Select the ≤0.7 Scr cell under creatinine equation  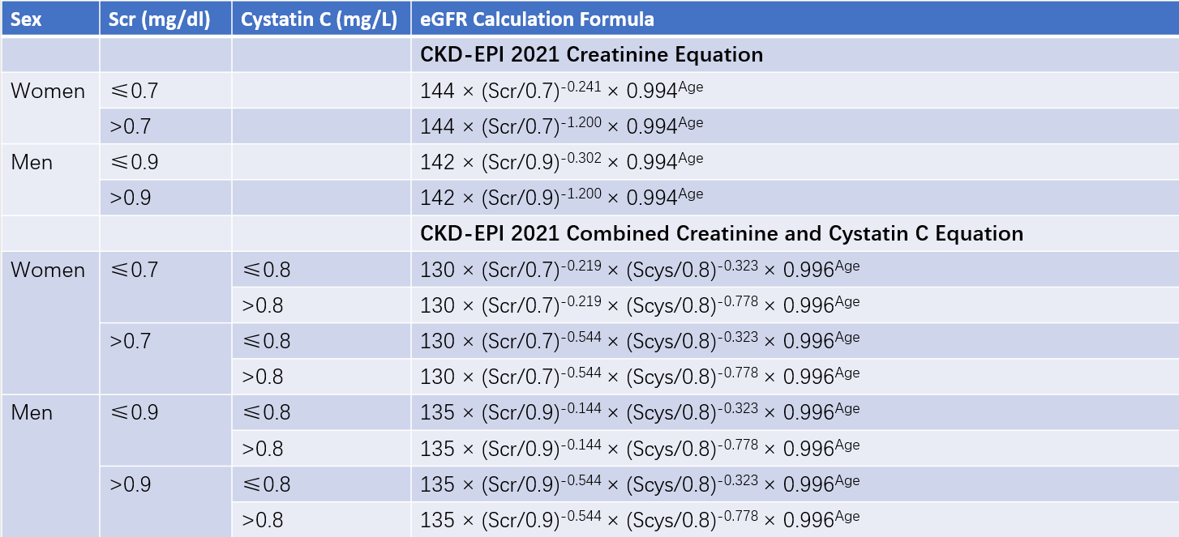point(134,92)
